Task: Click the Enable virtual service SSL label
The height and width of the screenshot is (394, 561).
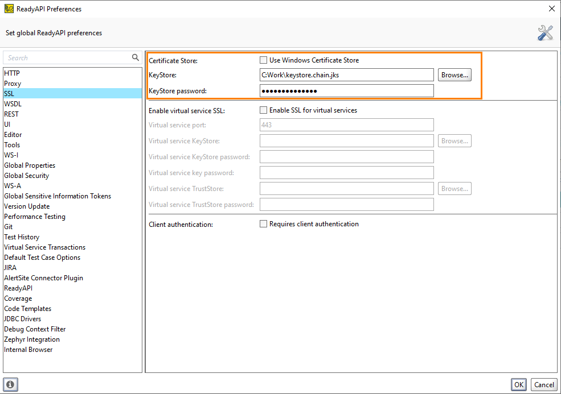Action: coord(187,111)
